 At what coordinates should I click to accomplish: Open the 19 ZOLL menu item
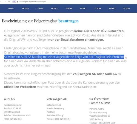click(69, 9)
